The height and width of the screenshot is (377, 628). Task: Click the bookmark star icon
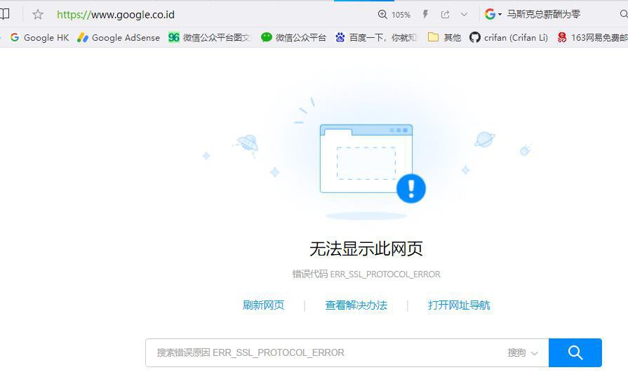coord(38,15)
